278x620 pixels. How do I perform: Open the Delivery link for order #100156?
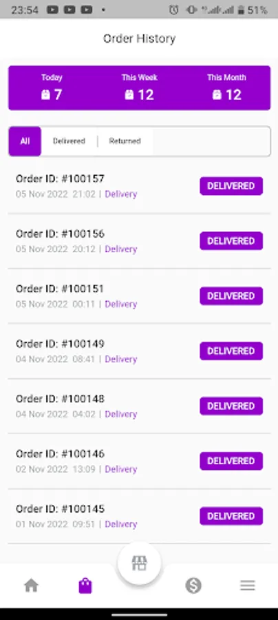point(121,249)
